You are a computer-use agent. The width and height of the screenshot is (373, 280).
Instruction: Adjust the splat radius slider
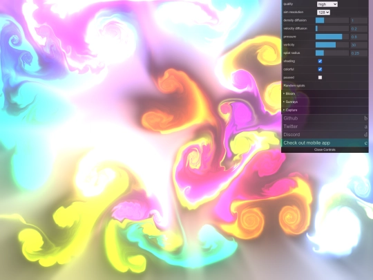pyautogui.click(x=332, y=53)
